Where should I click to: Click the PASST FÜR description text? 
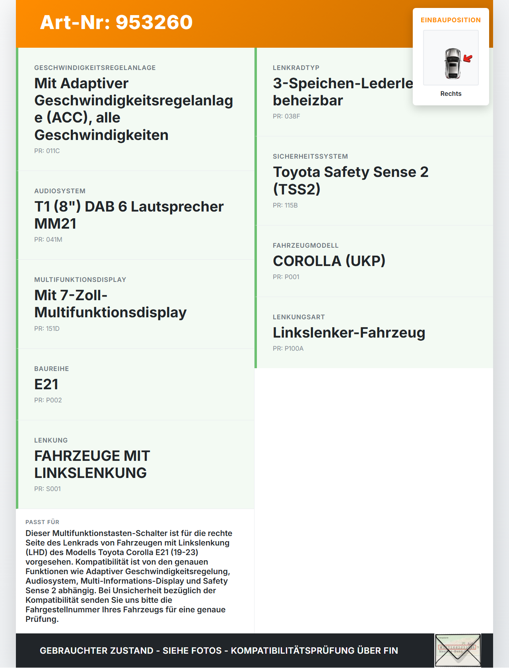(129, 576)
